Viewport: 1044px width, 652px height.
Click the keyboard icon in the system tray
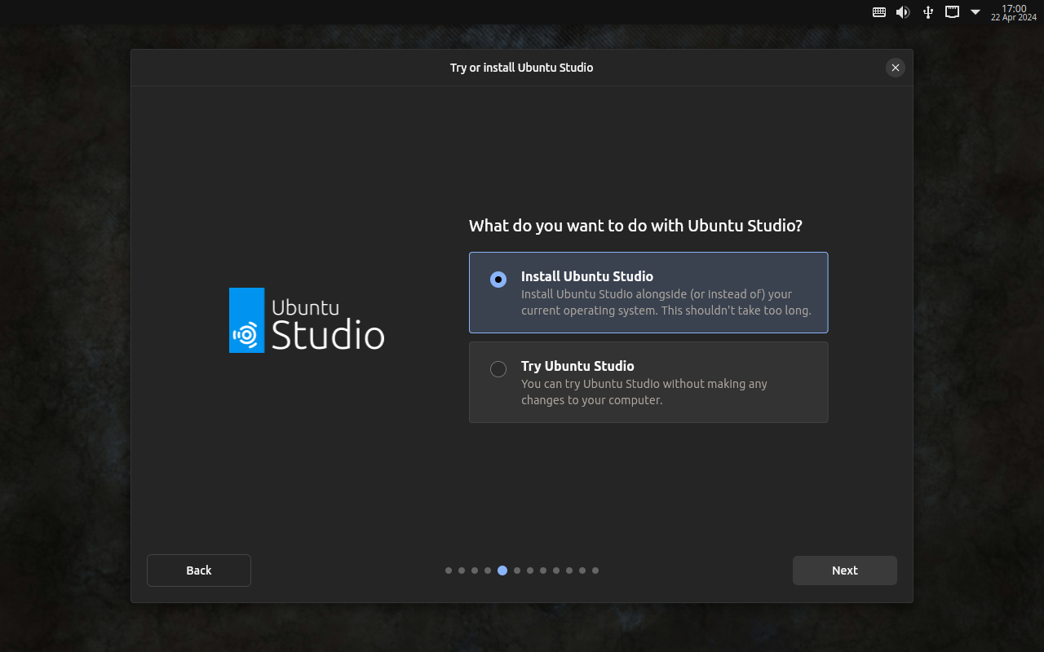879,12
